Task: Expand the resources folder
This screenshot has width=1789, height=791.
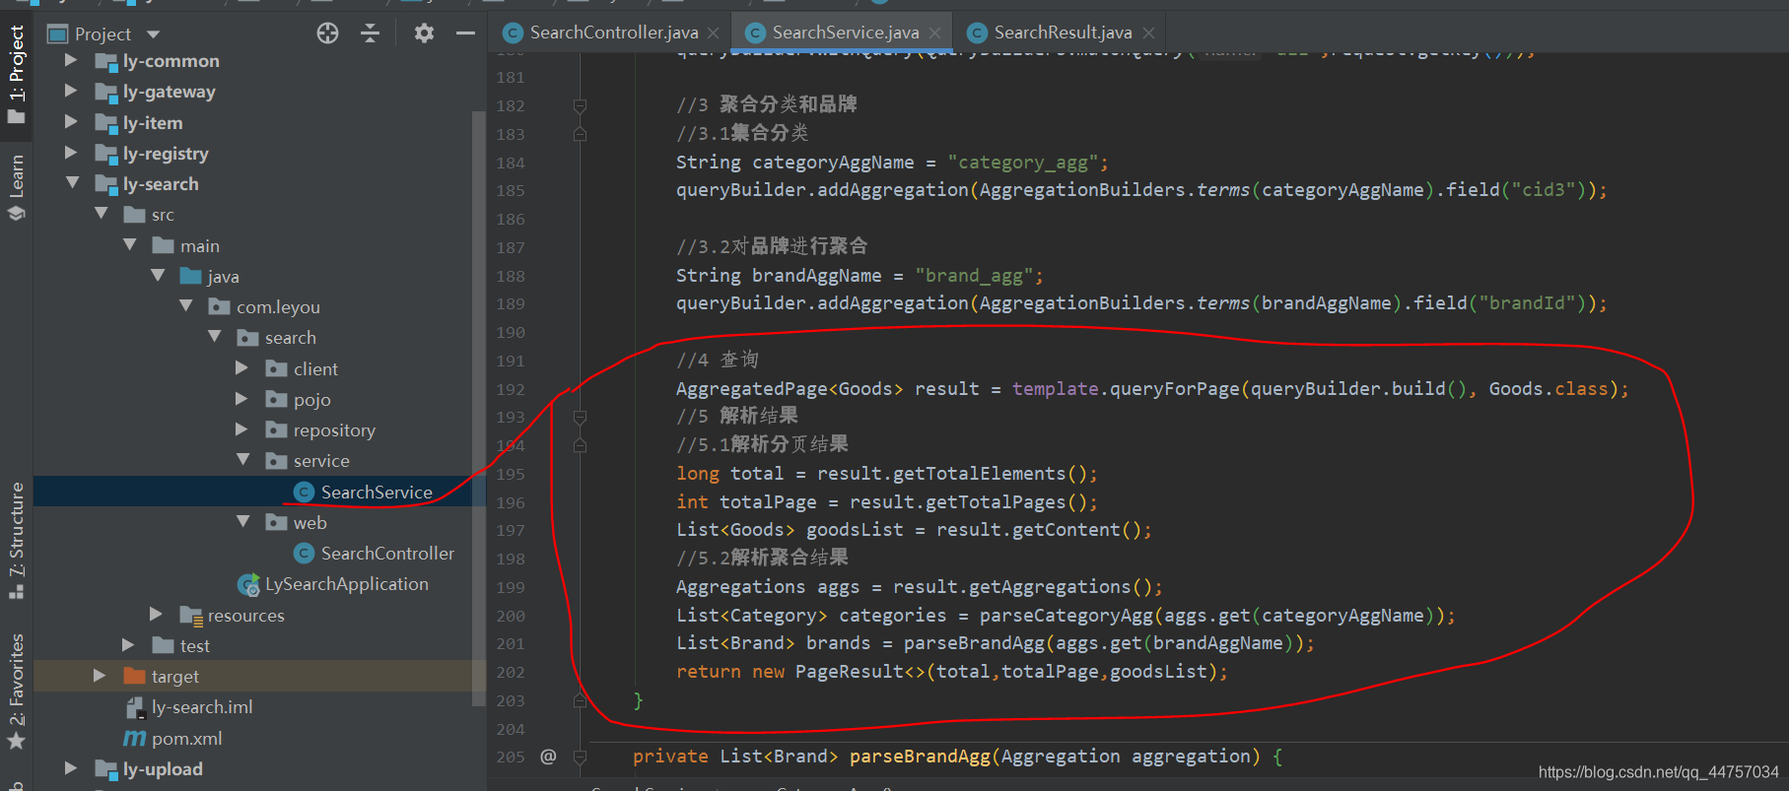Action: [x=156, y=615]
